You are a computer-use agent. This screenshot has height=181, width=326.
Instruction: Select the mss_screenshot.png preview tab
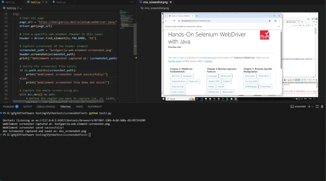(x=155, y=2)
